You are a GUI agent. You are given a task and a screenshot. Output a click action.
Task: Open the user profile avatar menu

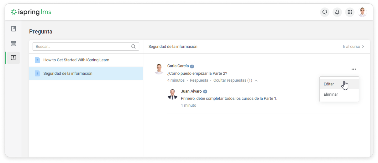[362, 12]
